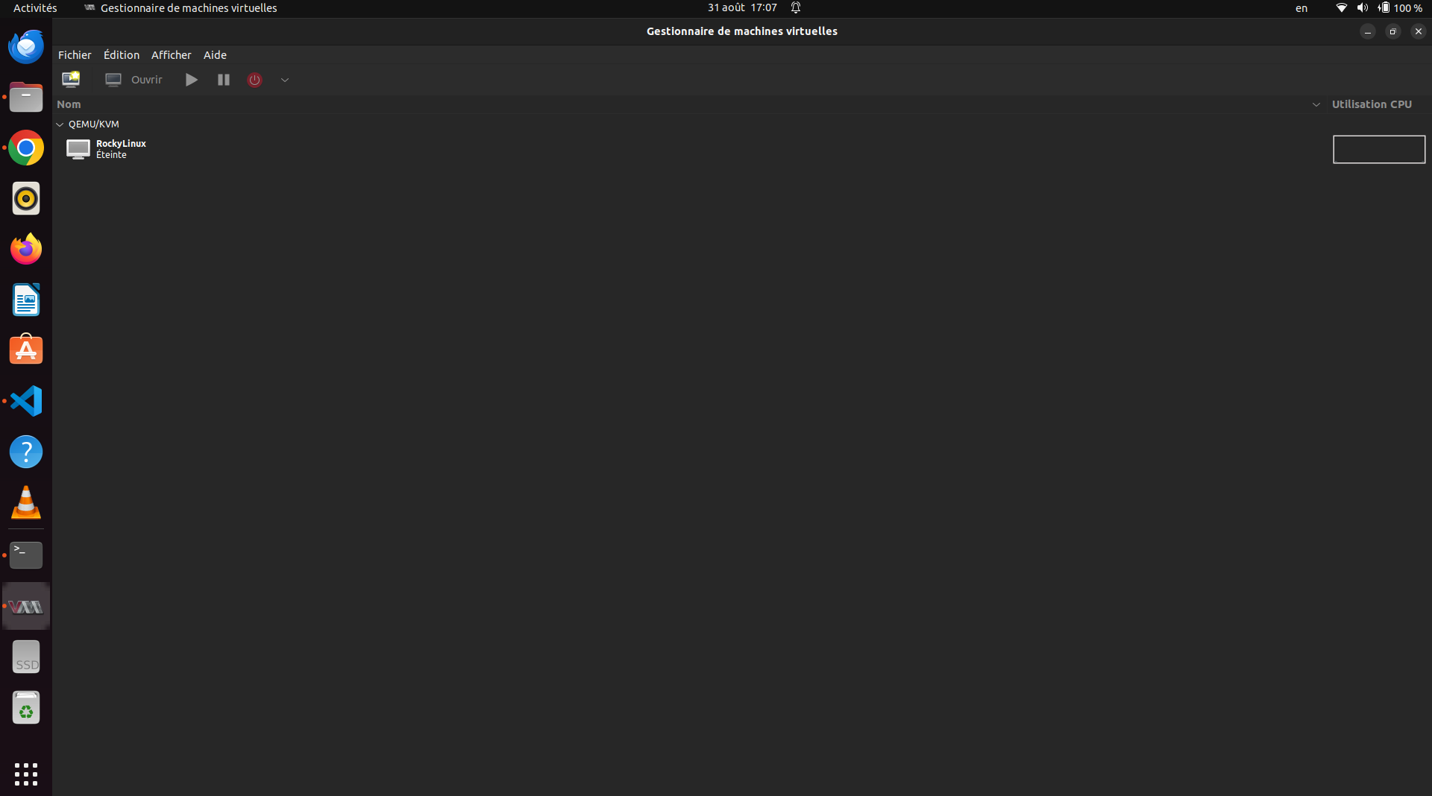Close the virtual machine manager window
The image size is (1432, 796).
(x=1419, y=31)
